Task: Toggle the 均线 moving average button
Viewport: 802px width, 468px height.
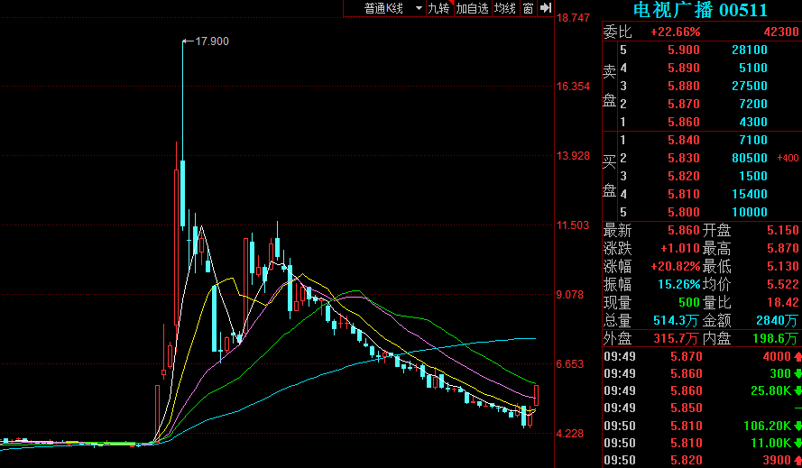Action: [505, 8]
